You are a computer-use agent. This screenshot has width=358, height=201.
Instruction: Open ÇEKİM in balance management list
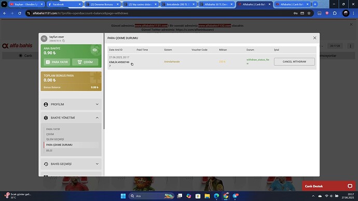[50, 134]
